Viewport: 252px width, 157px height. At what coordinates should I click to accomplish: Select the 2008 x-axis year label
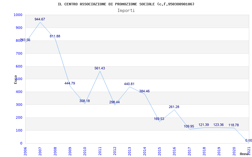click(x=55, y=151)
